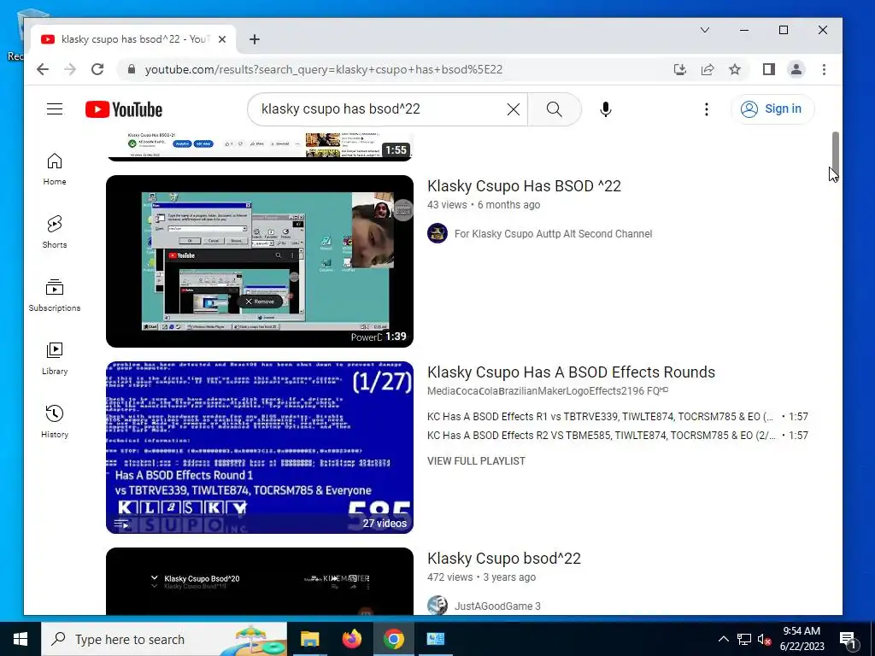Click the taskbar search box
This screenshot has height=656, width=875.
click(164, 639)
